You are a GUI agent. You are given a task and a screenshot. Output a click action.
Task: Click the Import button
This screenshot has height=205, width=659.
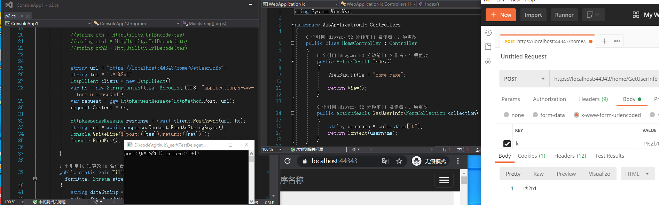(533, 15)
